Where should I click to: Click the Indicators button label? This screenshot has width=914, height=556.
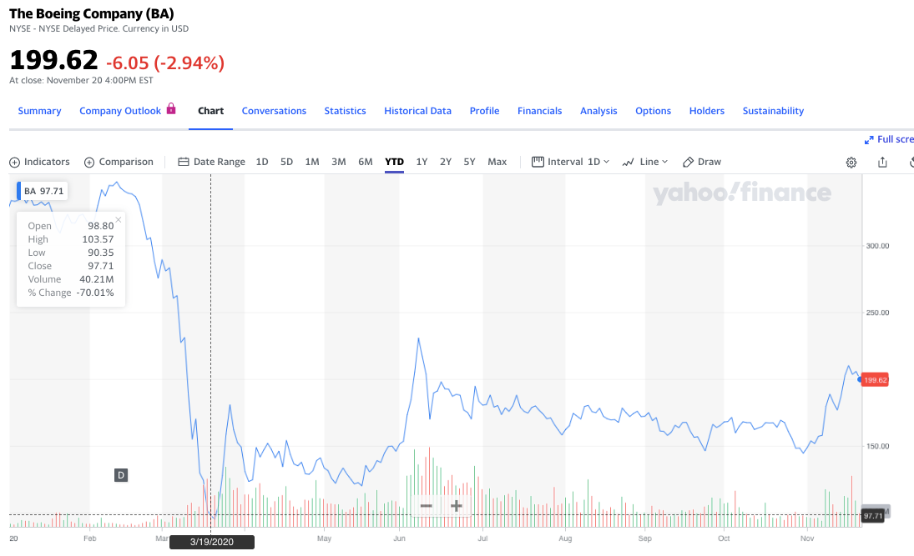[48, 162]
